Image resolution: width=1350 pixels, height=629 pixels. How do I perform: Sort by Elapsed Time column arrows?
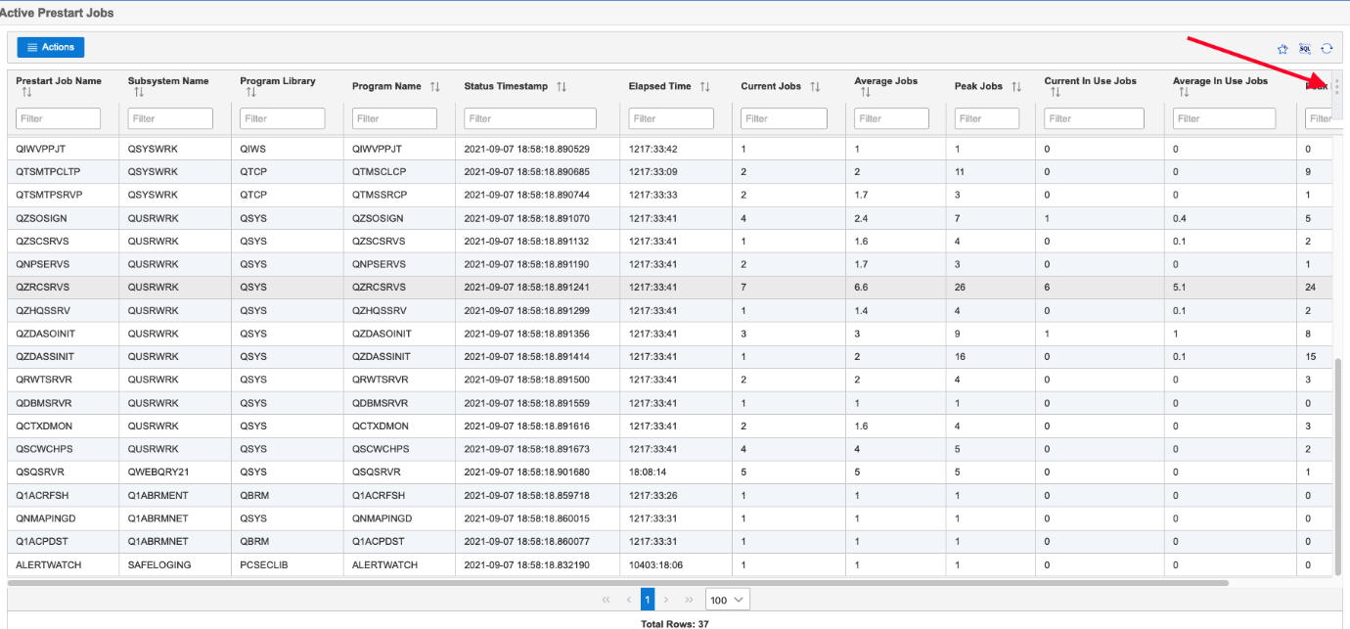click(x=705, y=87)
